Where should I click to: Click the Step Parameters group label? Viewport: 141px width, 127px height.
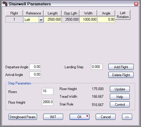tap(20, 83)
